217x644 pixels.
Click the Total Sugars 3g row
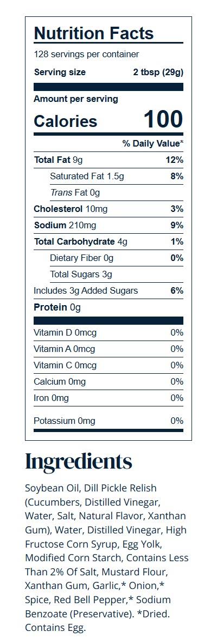(117, 275)
